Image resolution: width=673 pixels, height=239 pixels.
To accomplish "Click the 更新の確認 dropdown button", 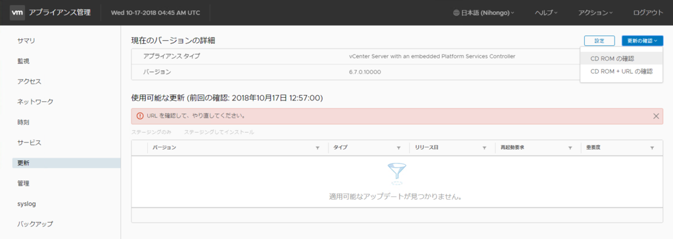I will [x=642, y=41].
